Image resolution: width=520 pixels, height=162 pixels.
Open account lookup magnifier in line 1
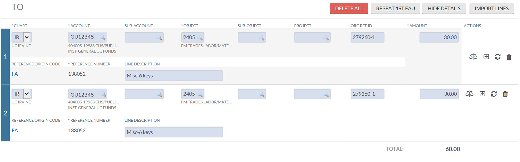[x=103, y=37]
